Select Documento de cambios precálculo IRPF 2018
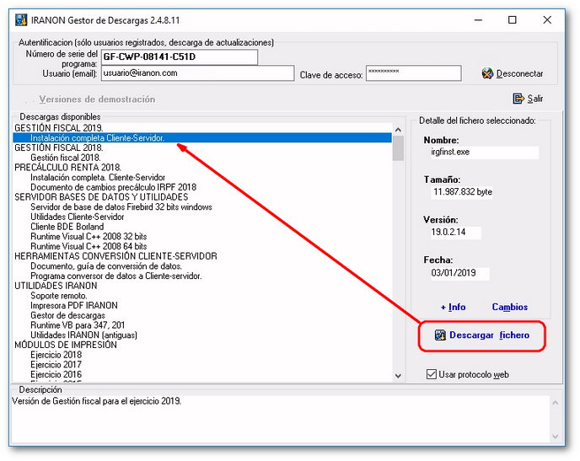Screen dimensions: 580x461 tap(113, 187)
